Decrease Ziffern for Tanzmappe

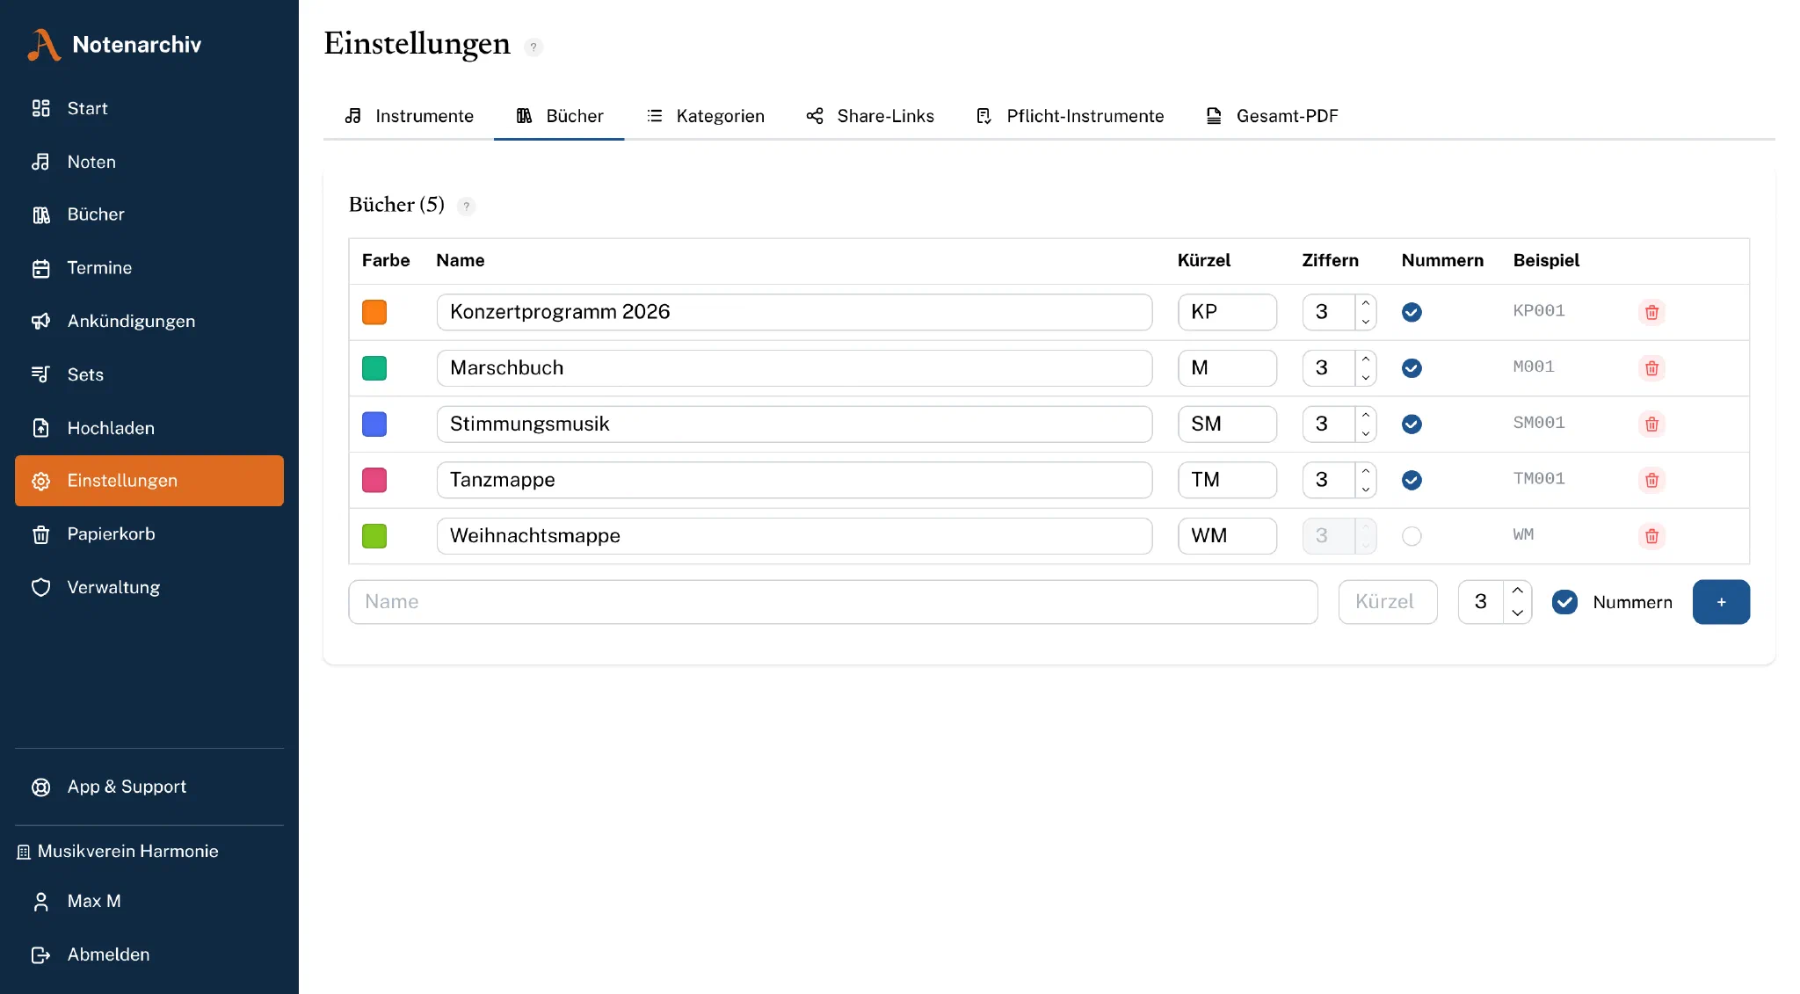coord(1366,490)
